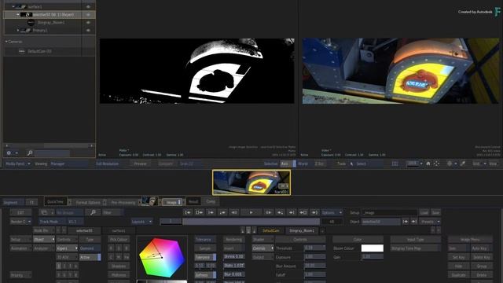Viewport: 503px width, 283px height.
Task: Toggle visibility eye of the Stingray_Bloom1 node
Action: pyautogui.click(x=88, y=23)
